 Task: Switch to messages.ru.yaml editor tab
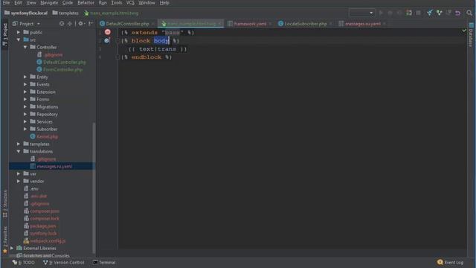362,24
